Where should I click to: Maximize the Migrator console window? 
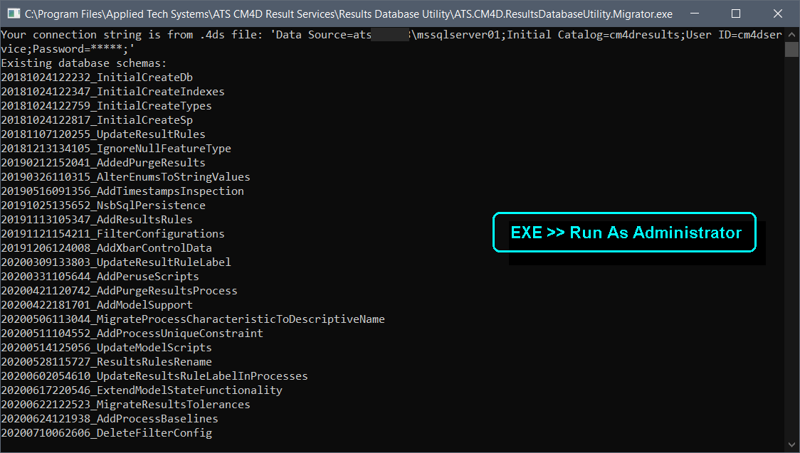click(736, 14)
